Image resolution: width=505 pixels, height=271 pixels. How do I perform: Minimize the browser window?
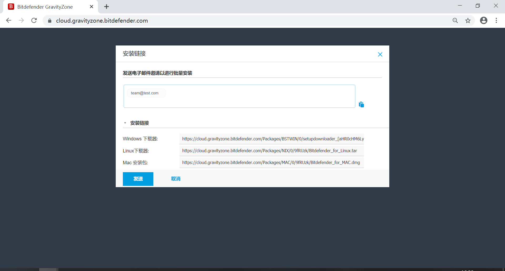click(x=460, y=6)
